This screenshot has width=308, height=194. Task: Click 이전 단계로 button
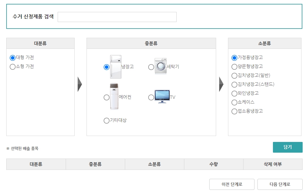point(232,184)
